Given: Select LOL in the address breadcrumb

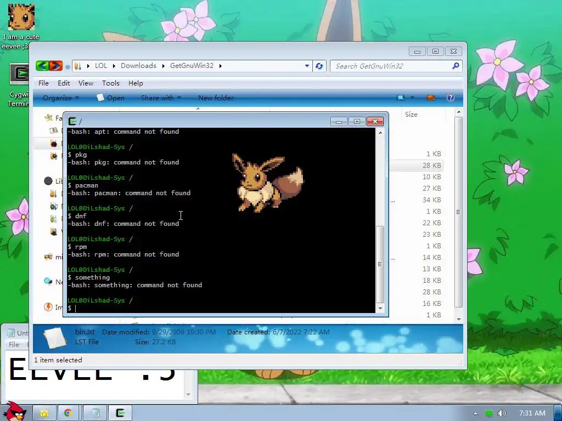Looking at the screenshot, I should pyautogui.click(x=101, y=66).
